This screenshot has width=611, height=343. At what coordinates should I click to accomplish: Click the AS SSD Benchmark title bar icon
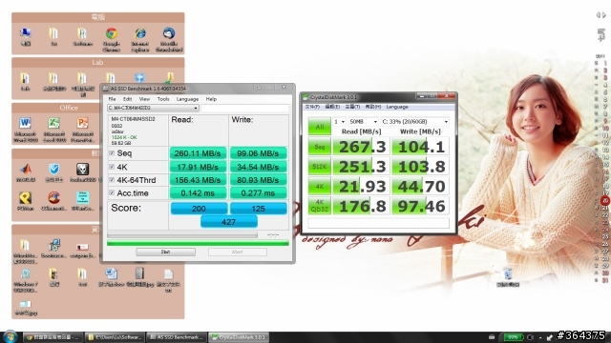tap(106, 89)
